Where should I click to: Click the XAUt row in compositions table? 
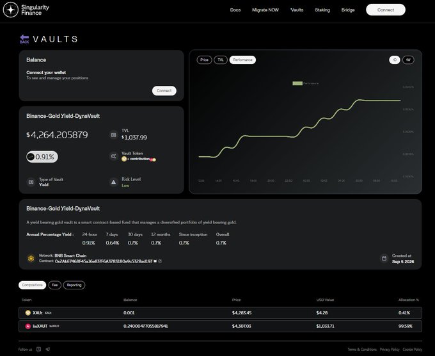click(x=220, y=312)
